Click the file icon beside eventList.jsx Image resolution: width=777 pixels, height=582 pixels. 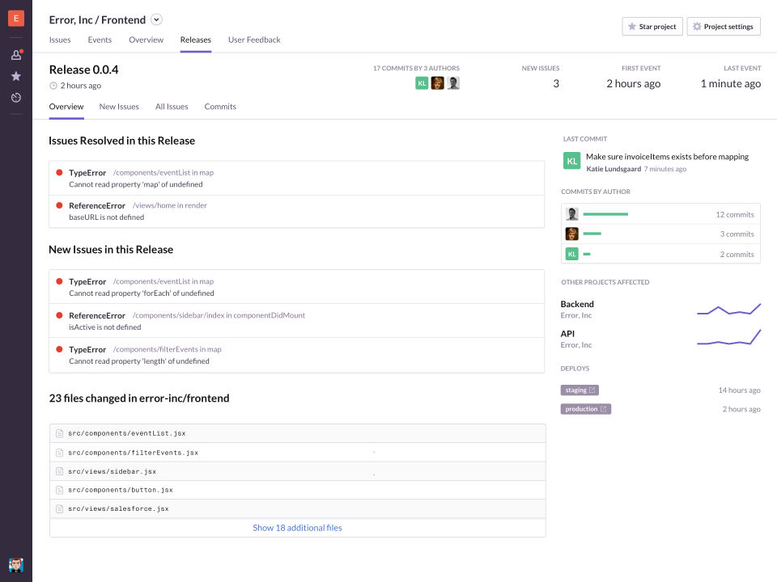pos(59,433)
